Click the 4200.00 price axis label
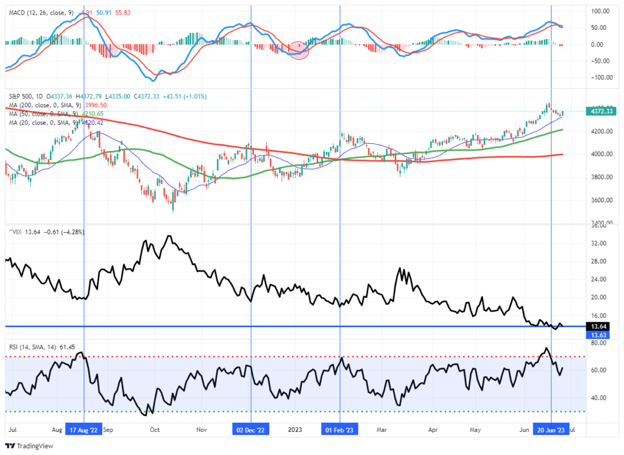624x455 pixels. [601, 131]
